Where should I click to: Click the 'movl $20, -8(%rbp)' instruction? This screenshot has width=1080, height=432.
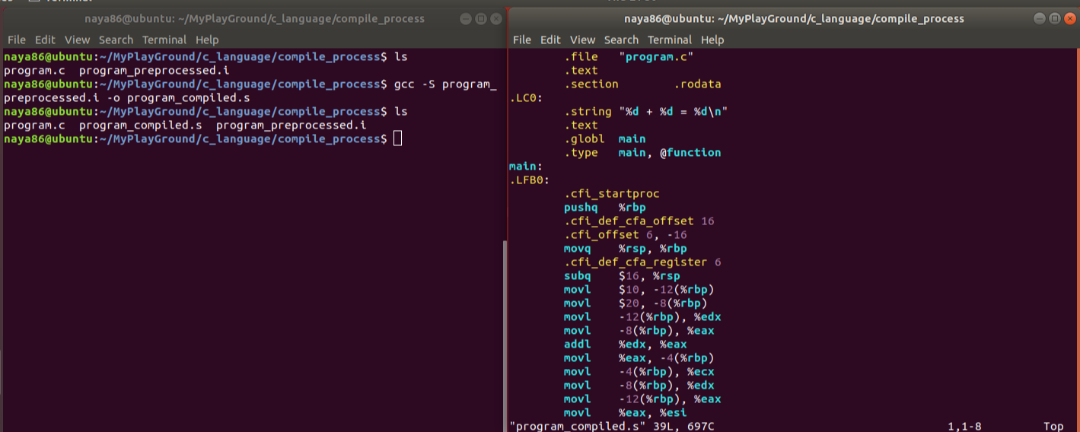coord(636,303)
